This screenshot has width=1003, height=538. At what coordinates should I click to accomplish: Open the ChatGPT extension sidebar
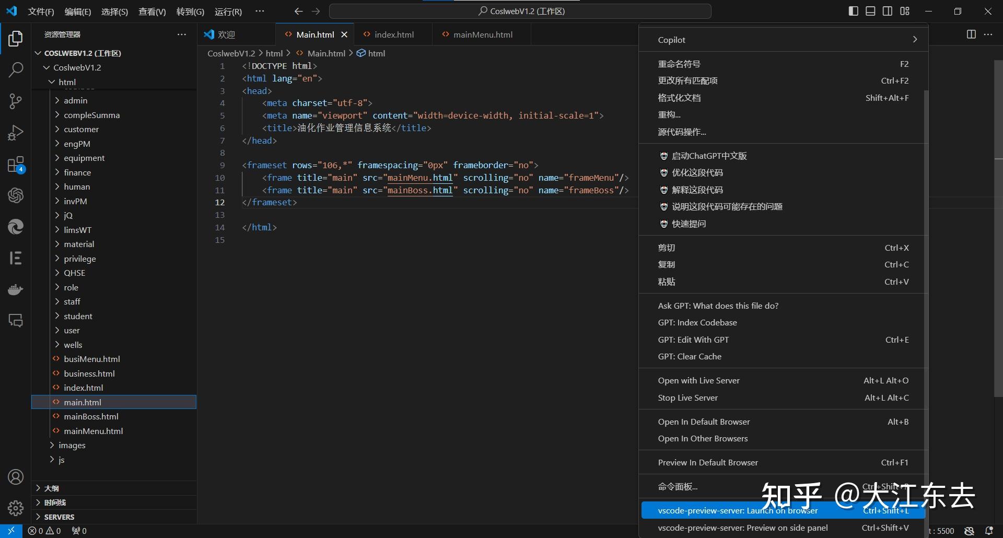coord(16,195)
